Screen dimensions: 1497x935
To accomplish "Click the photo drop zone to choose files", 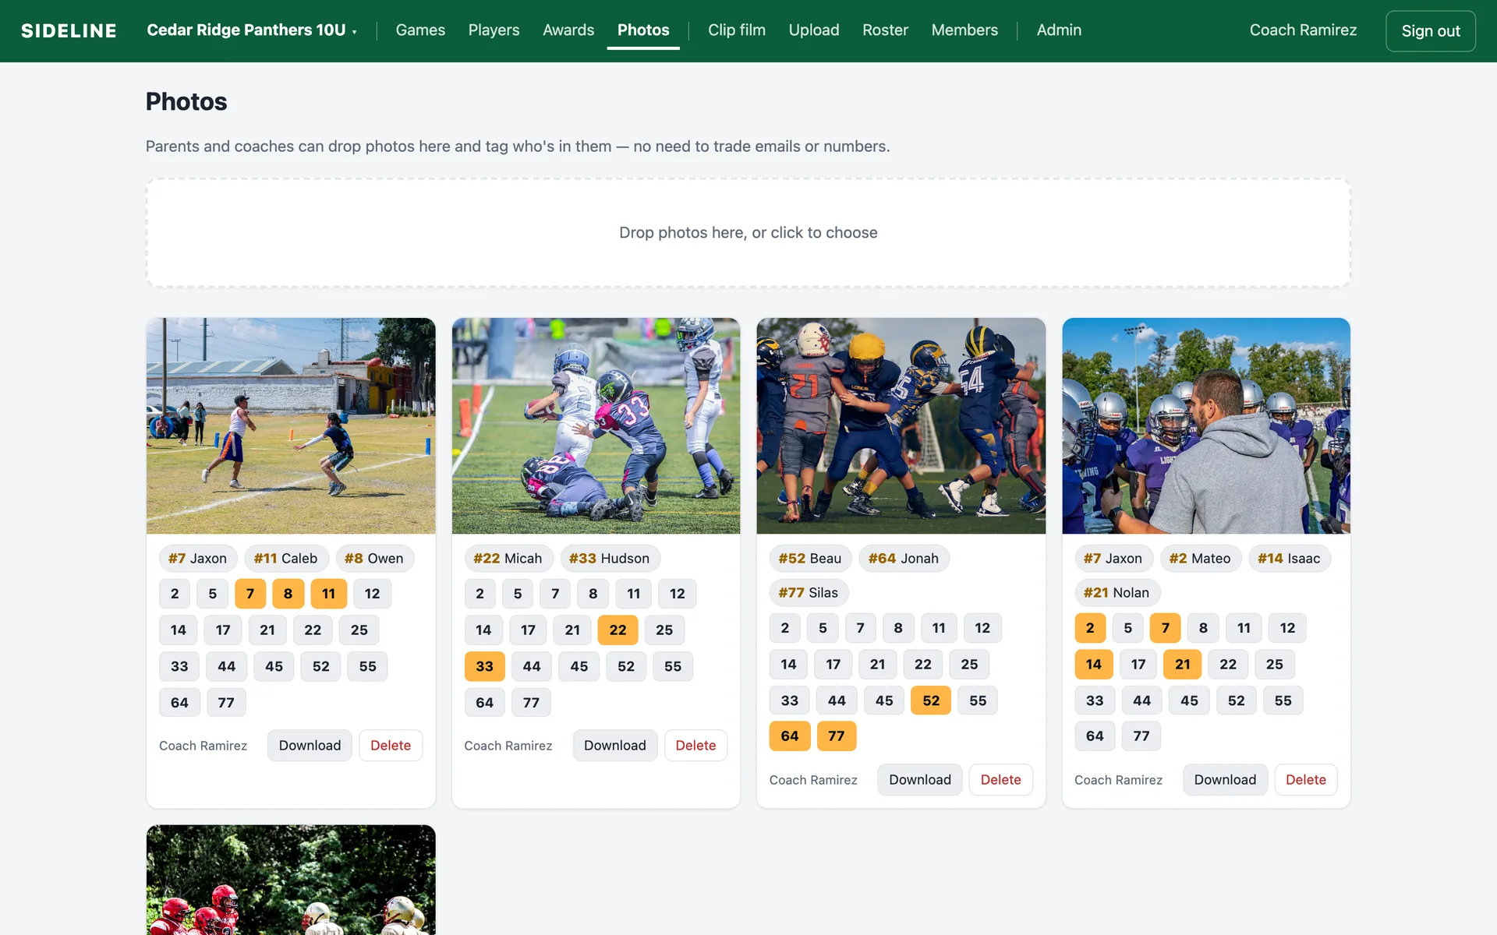I will [748, 233].
